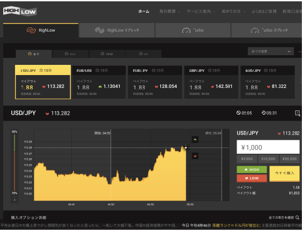Select the GBP/JPY 15分 card
This screenshot has width=302, height=230.
pyautogui.click(x=211, y=82)
